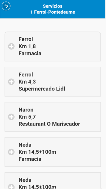Tap Km 1,8 distance text in first card
The height and width of the screenshot is (189, 106).
(x=27, y=46)
